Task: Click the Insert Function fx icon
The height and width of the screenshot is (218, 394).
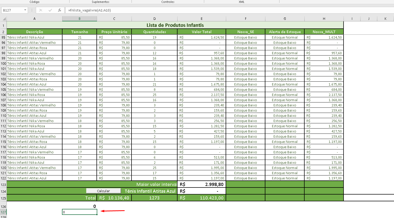Action: point(60,10)
